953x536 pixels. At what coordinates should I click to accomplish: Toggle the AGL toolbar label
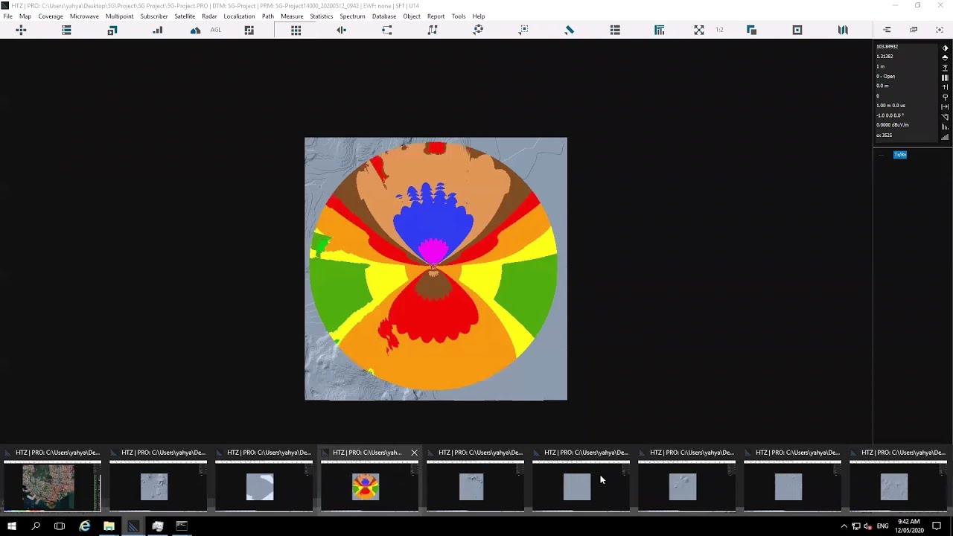216,30
